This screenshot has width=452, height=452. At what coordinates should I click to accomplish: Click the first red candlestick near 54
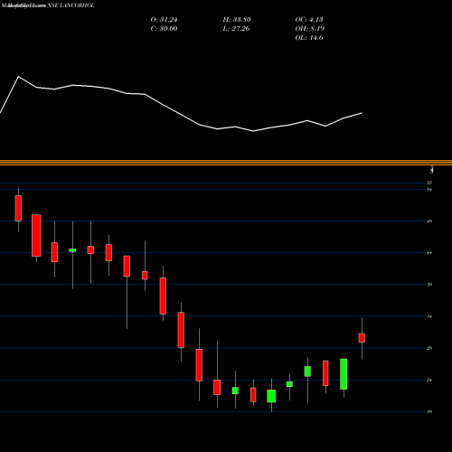tap(18, 208)
